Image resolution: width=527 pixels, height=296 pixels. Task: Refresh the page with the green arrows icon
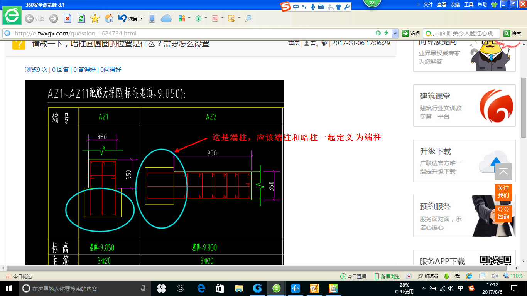pyautogui.click(x=81, y=18)
